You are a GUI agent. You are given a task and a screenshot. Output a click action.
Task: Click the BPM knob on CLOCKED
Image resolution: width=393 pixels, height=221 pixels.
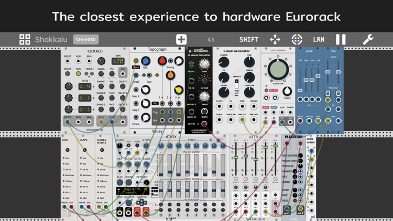[x=101, y=61]
